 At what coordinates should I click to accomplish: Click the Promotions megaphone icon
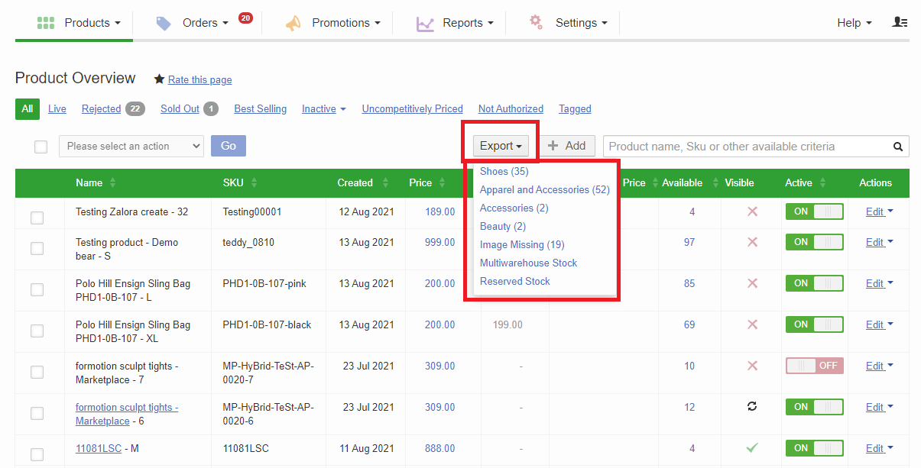293,23
